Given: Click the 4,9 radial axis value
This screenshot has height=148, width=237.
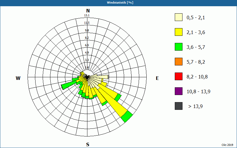Looking at the screenshot, I should (x=87, y=53).
